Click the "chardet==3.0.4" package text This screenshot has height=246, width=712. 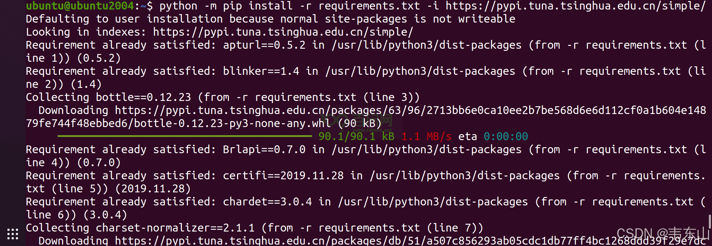coord(267,202)
